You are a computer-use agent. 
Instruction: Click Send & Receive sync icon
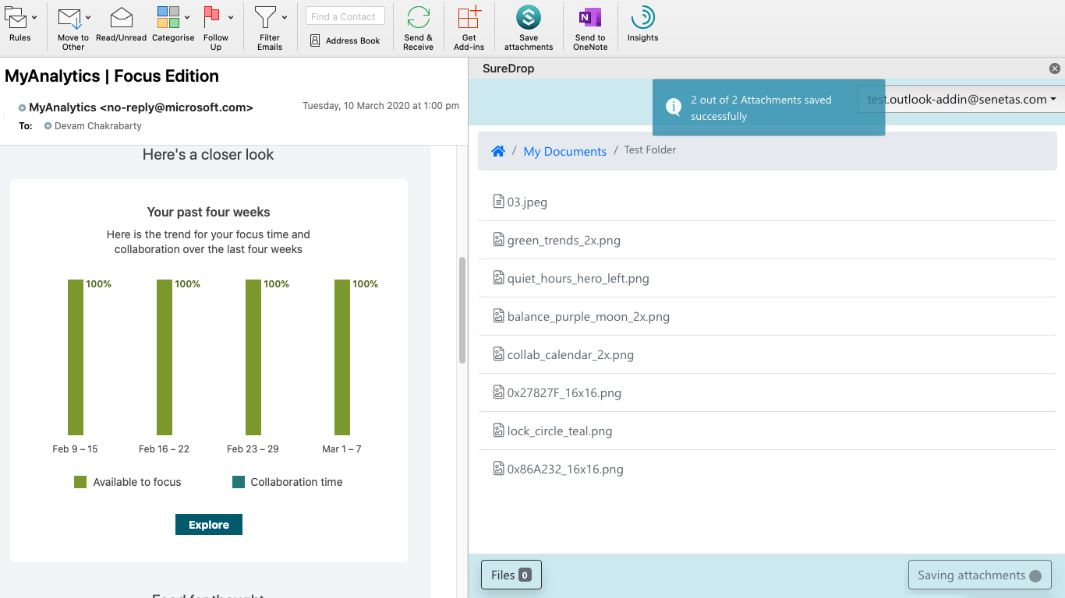419,18
